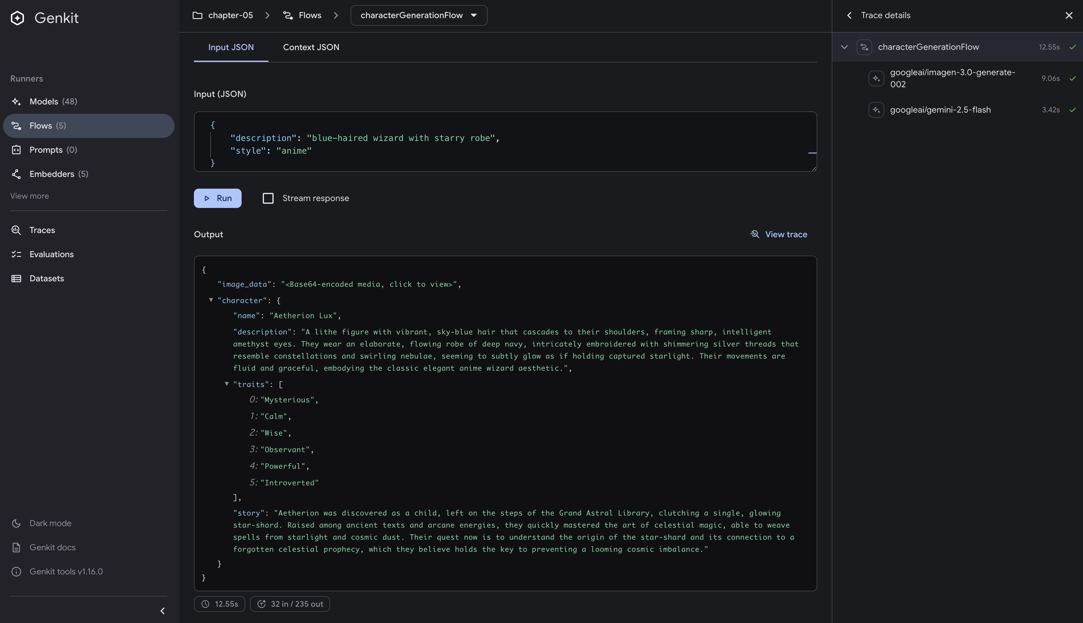Image resolution: width=1083 pixels, height=623 pixels.
Task: Open the Datasets page
Action: tap(88, 279)
